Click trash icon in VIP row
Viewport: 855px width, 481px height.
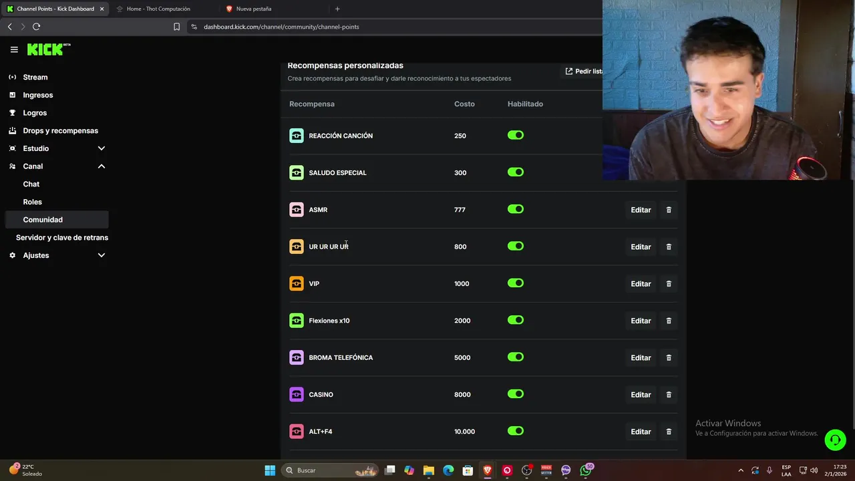(669, 284)
